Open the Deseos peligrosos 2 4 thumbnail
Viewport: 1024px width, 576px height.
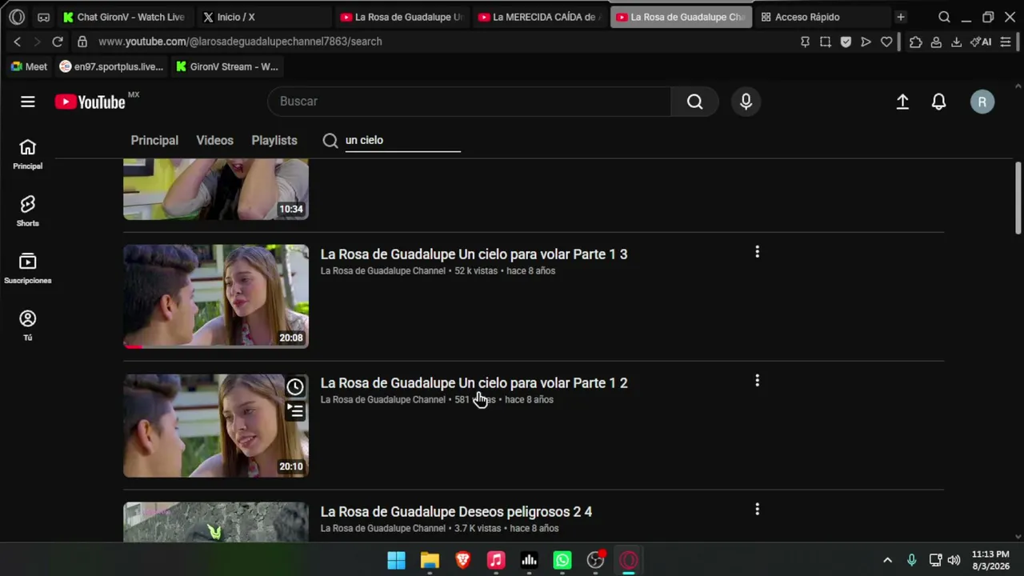tap(216, 522)
